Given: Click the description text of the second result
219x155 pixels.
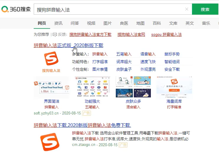Looking at the screenshot, I should [131, 136].
